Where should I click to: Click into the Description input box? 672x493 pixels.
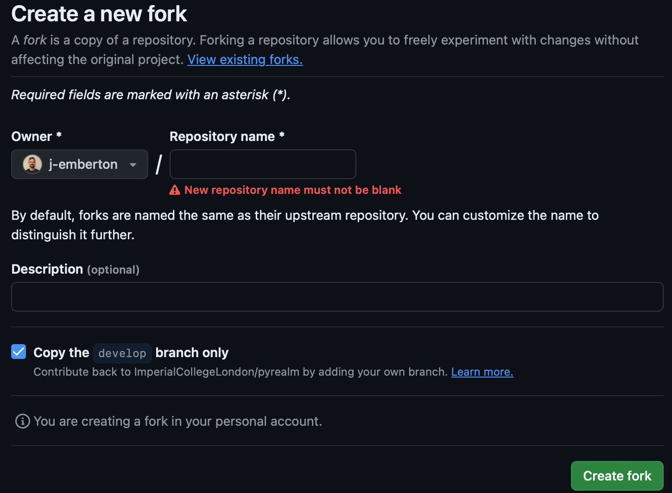(337, 297)
